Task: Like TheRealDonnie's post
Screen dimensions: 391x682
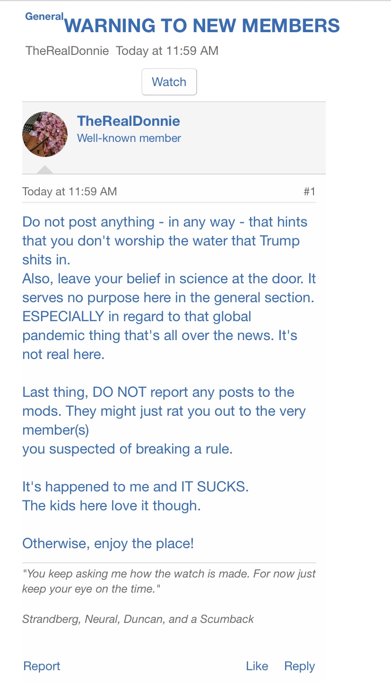Action: click(257, 666)
